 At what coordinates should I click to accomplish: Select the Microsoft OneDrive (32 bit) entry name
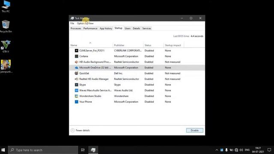(95, 68)
